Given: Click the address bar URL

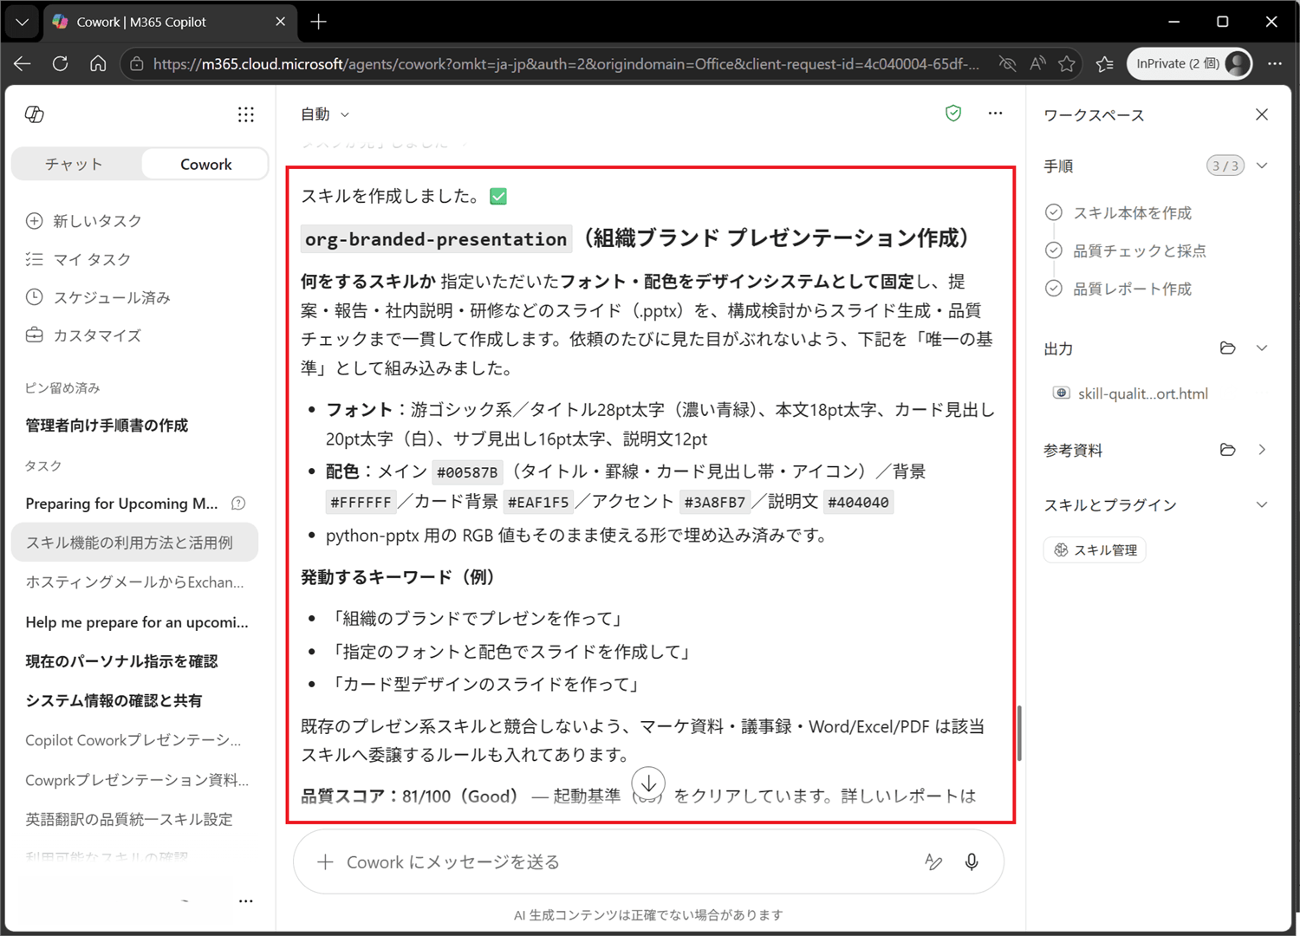Looking at the screenshot, I should (x=567, y=64).
